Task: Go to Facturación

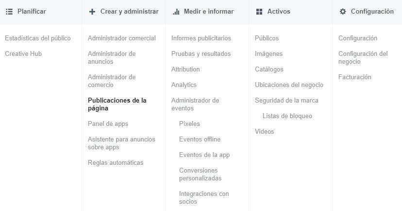Action: (x=354, y=77)
